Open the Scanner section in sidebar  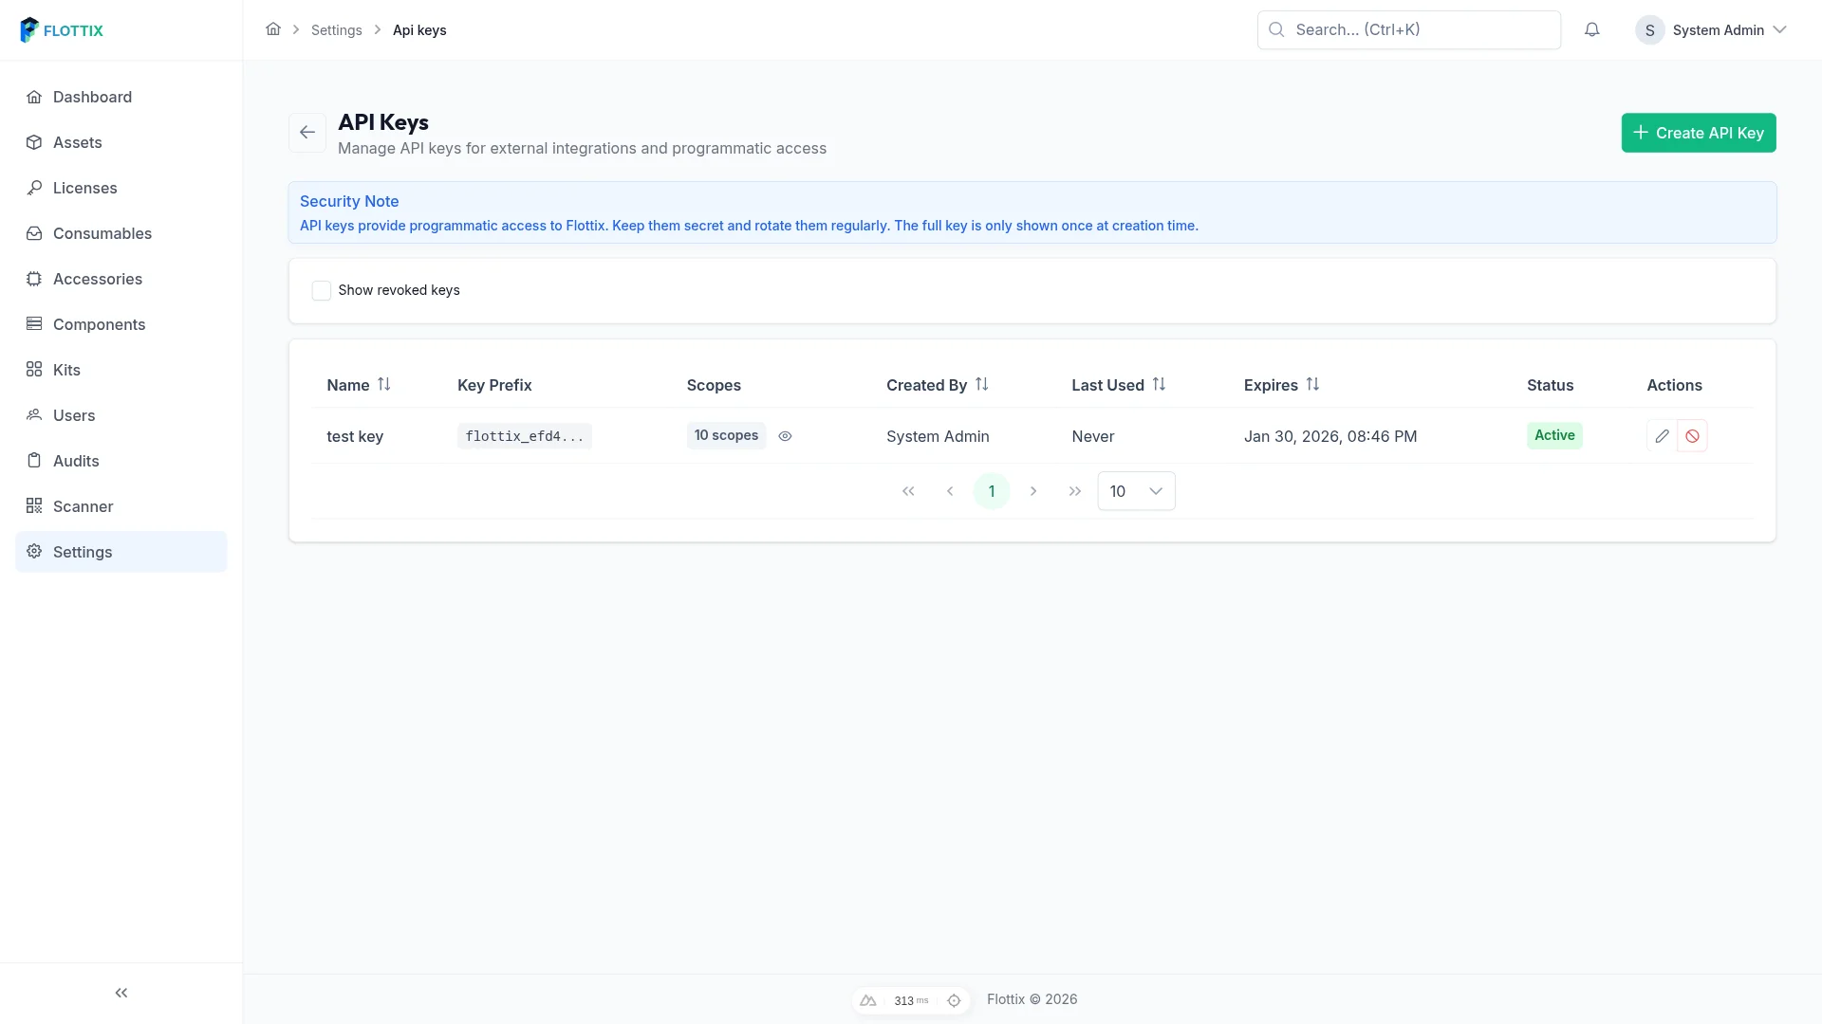[x=83, y=506]
